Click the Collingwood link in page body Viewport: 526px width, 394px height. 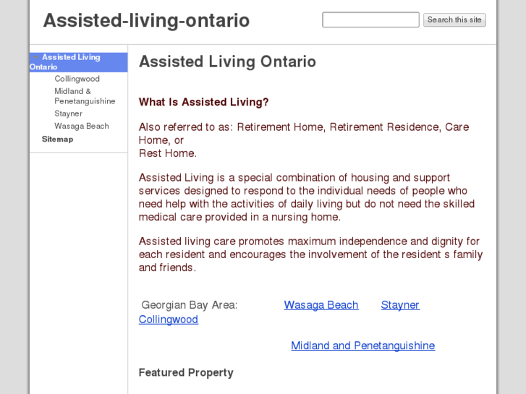pos(169,320)
